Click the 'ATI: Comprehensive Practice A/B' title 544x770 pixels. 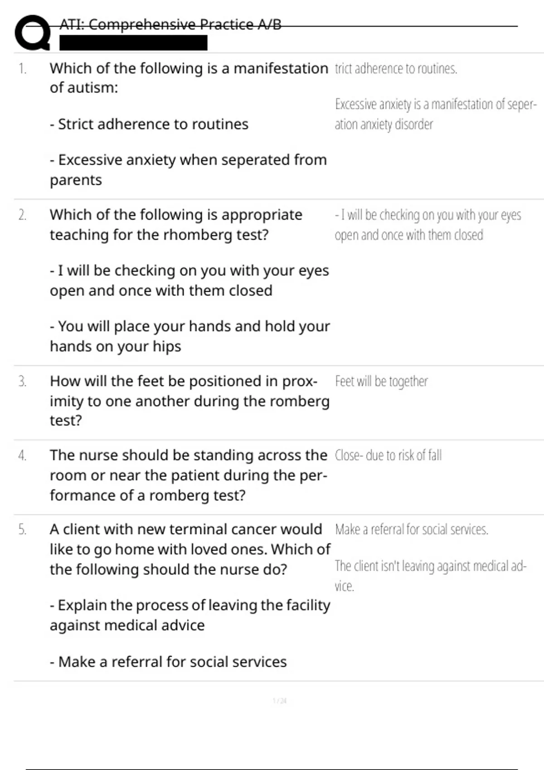[x=170, y=24]
